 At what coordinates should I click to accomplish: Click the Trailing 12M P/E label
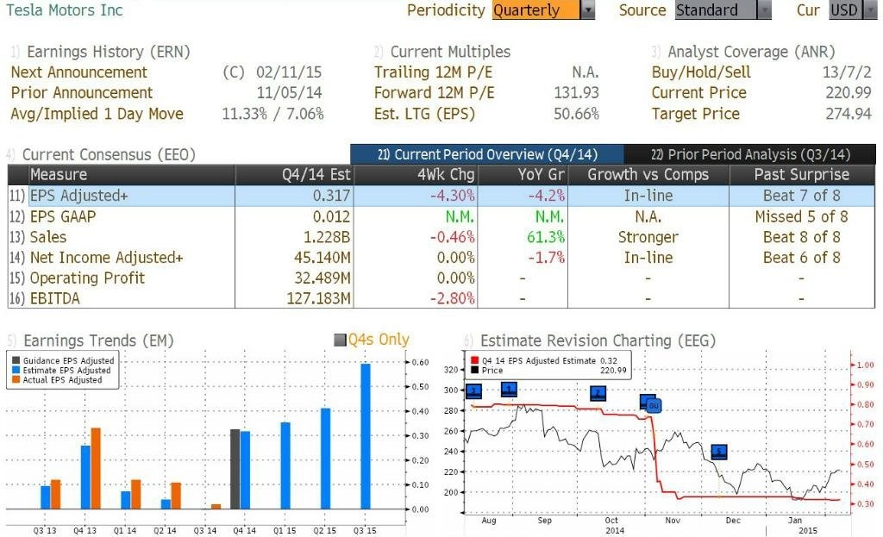(x=433, y=72)
